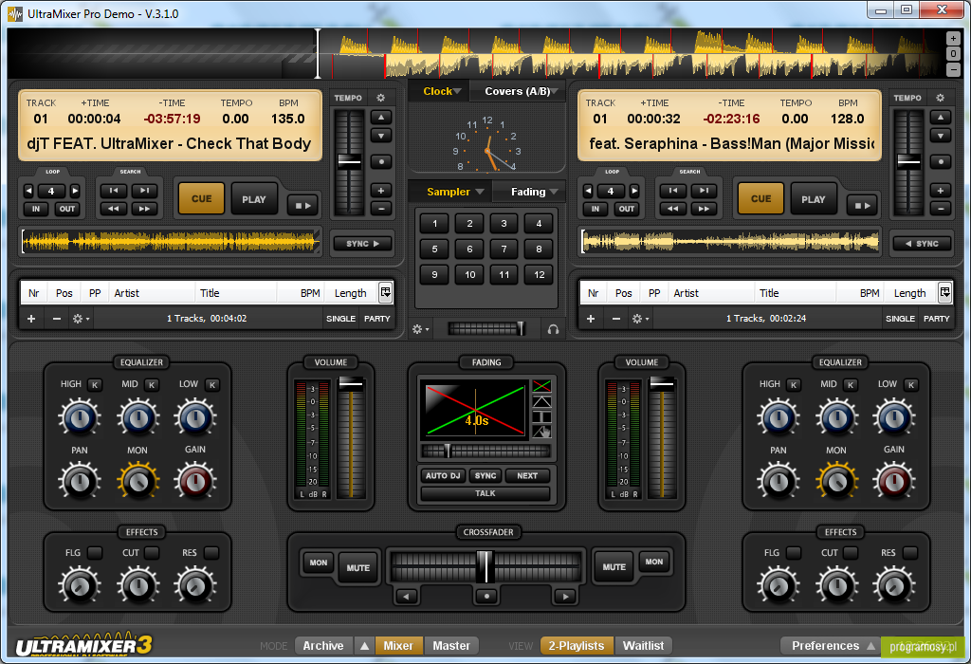Zoom out main waveform with minus
The height and width of the screenshot is (664, 971).
[x=954, y=69]
